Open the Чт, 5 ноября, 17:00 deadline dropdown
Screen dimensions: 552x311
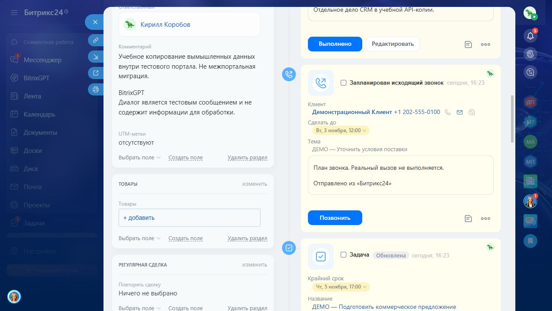(341, 287)
